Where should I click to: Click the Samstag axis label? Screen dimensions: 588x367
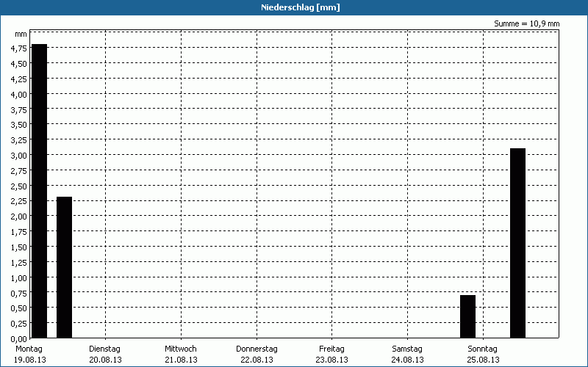pos(407,349)
